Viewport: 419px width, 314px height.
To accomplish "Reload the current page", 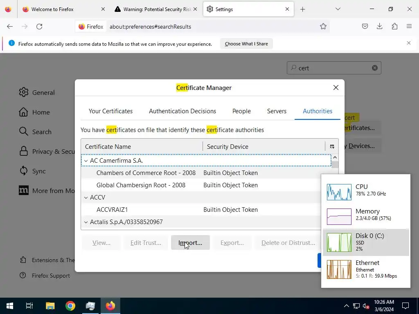I will point(39,27).
